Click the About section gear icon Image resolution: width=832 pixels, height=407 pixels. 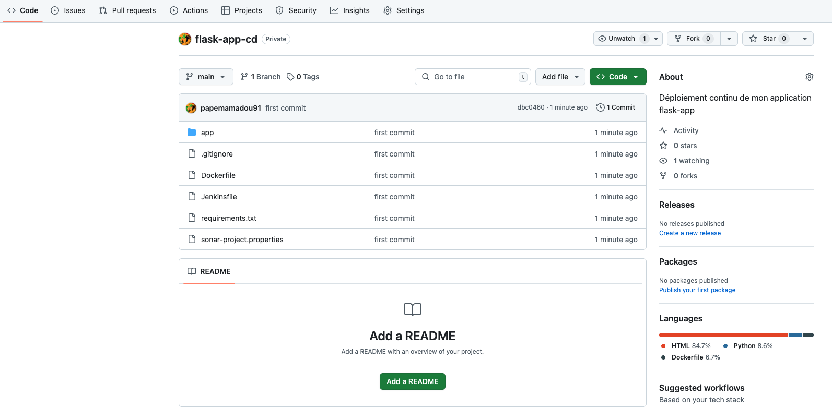809,77
